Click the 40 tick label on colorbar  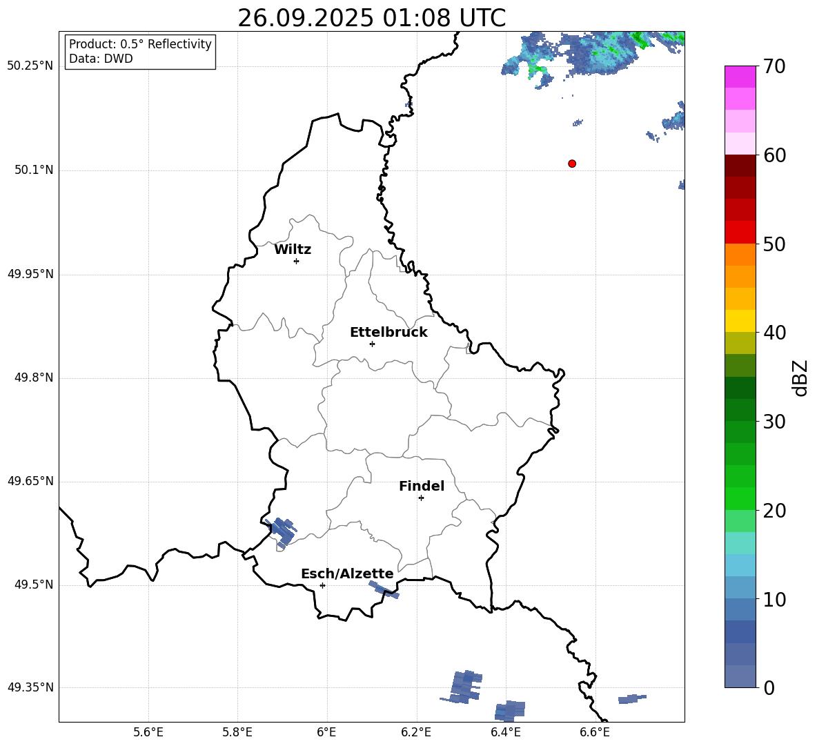(x=774, y=333)
